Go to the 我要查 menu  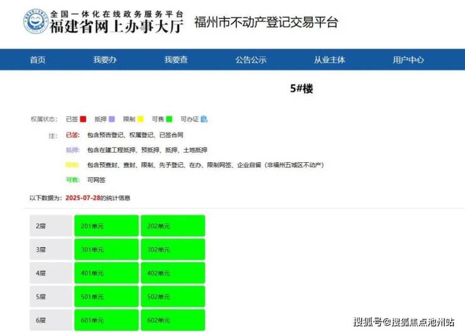coord(176,60)
